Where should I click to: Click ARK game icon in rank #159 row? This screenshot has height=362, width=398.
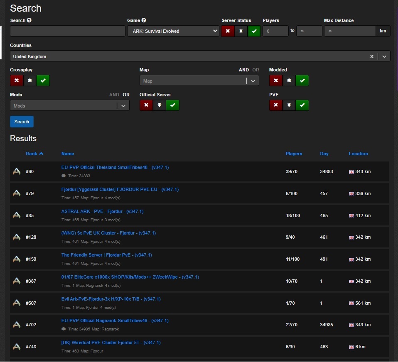click(17, 259)
